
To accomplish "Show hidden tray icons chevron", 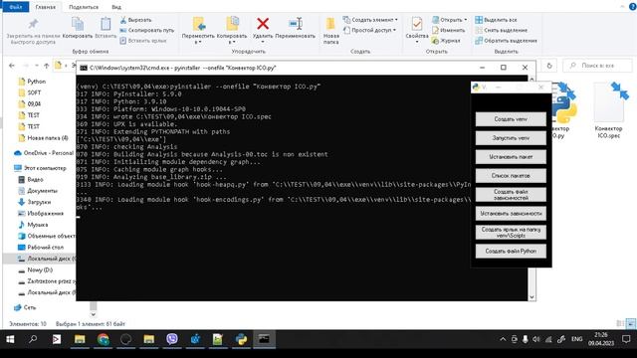I will click(503, 339).
